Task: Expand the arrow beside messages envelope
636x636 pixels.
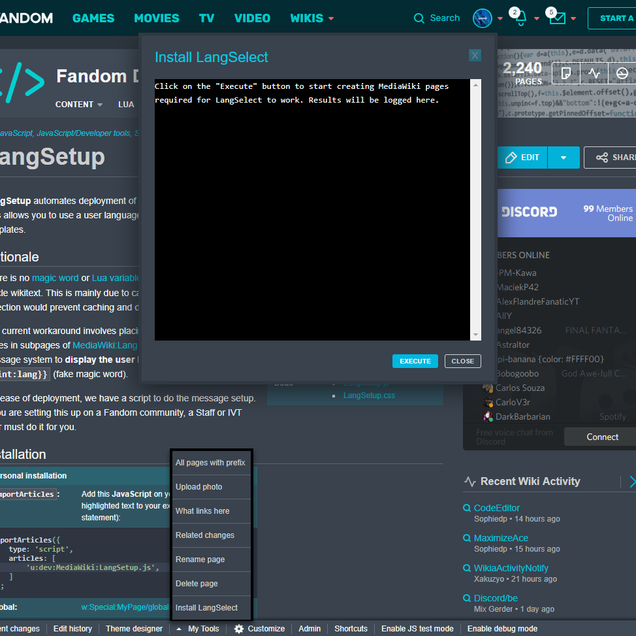Action: pyautogui.click(x=573, y=19)
